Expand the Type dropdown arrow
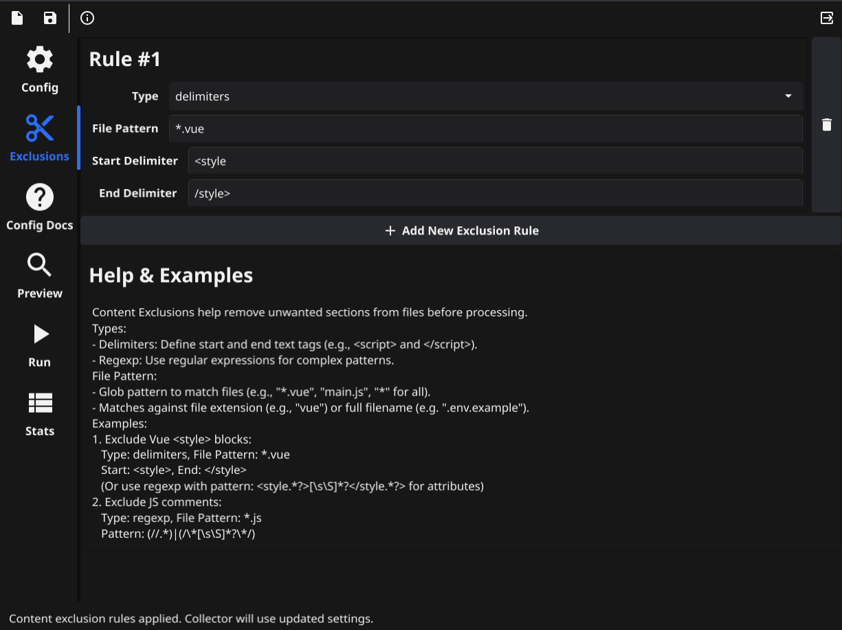 788,96
